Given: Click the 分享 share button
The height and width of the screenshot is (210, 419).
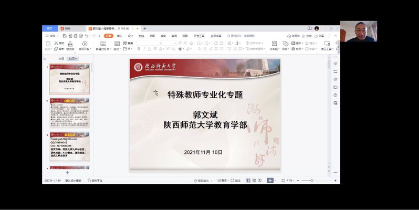Looking at the screenshot, I should coord(322,36).
